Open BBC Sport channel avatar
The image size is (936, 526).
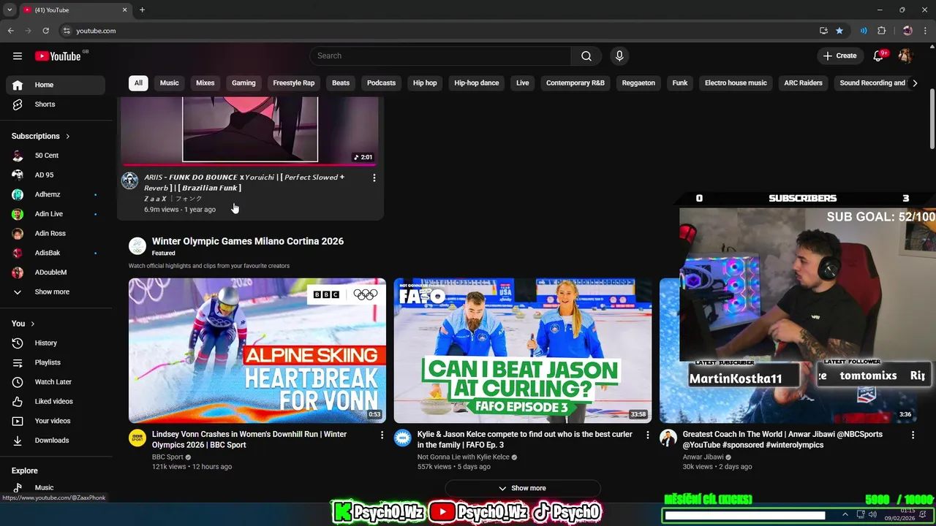137,438
